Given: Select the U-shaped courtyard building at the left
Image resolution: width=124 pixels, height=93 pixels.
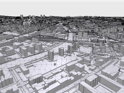Looking at the screenshot, I should click(8, 50).
